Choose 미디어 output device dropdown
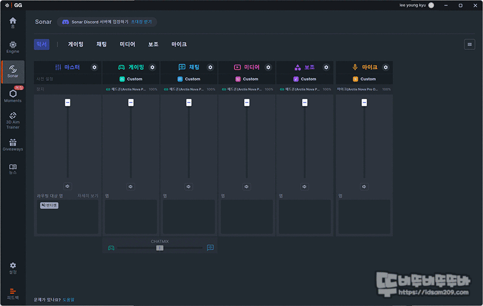The width and height of the screenshot is (483, 306). [x=247, y=89]
